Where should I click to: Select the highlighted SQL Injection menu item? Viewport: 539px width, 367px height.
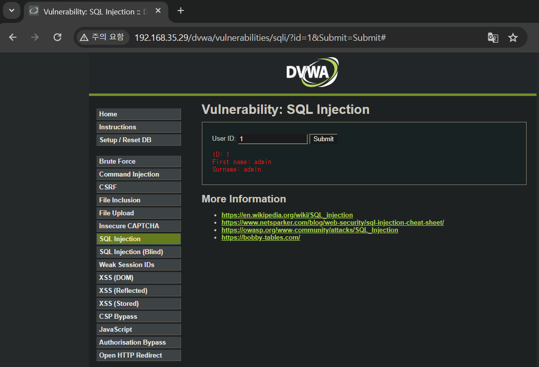[x=139, y=239]
